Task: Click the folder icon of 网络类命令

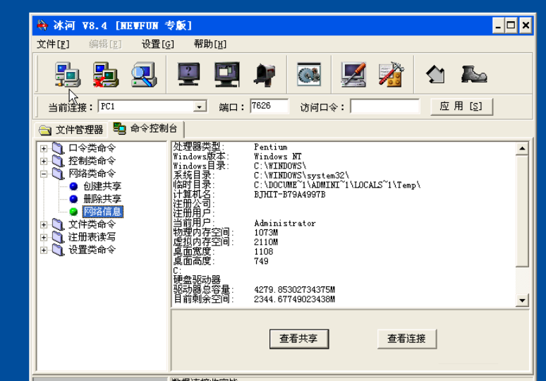Action: 58,174
